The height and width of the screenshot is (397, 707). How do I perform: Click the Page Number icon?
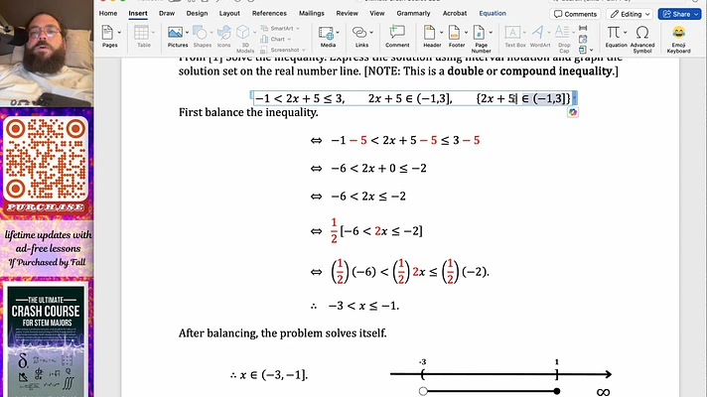coord(479,33)
